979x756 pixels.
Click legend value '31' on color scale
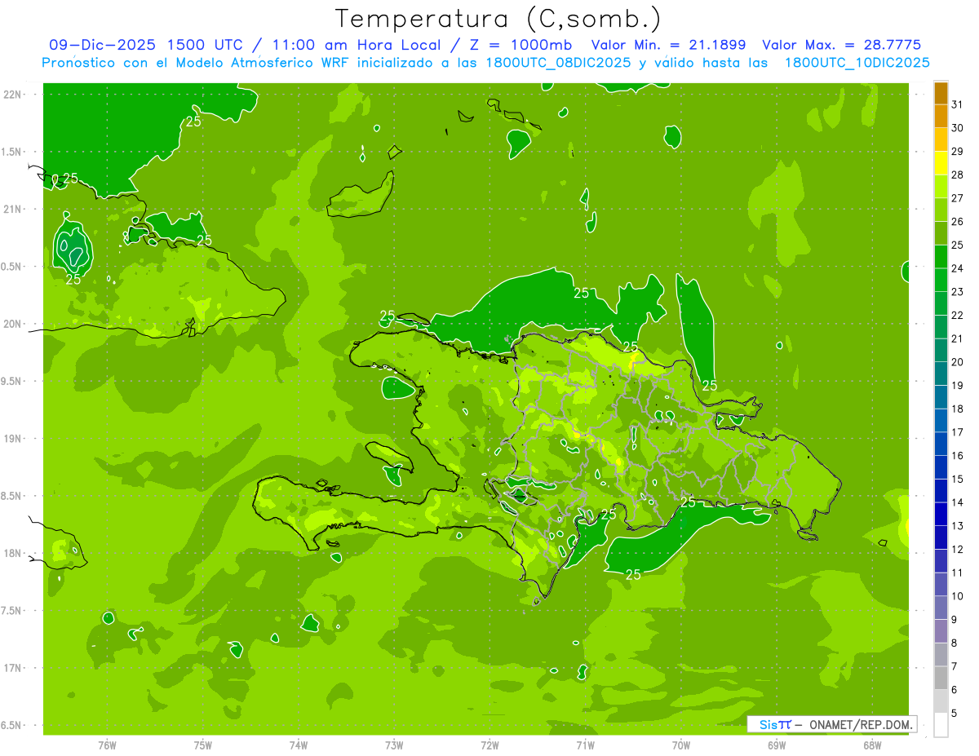(958, 104)
